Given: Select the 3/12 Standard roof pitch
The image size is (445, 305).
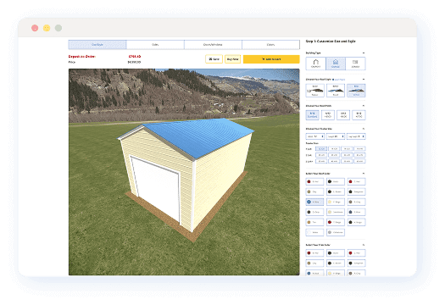Looking at the screenshot, I should pos(313,115).
